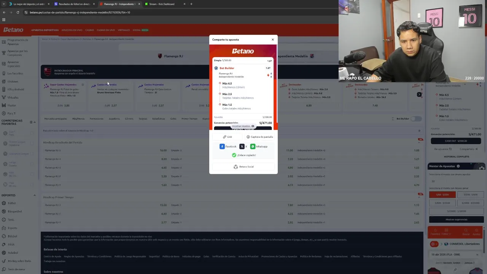Click Mostrar sugerencias button
Image resolution: width=487 pixels, height=274 pixels.
456,220
